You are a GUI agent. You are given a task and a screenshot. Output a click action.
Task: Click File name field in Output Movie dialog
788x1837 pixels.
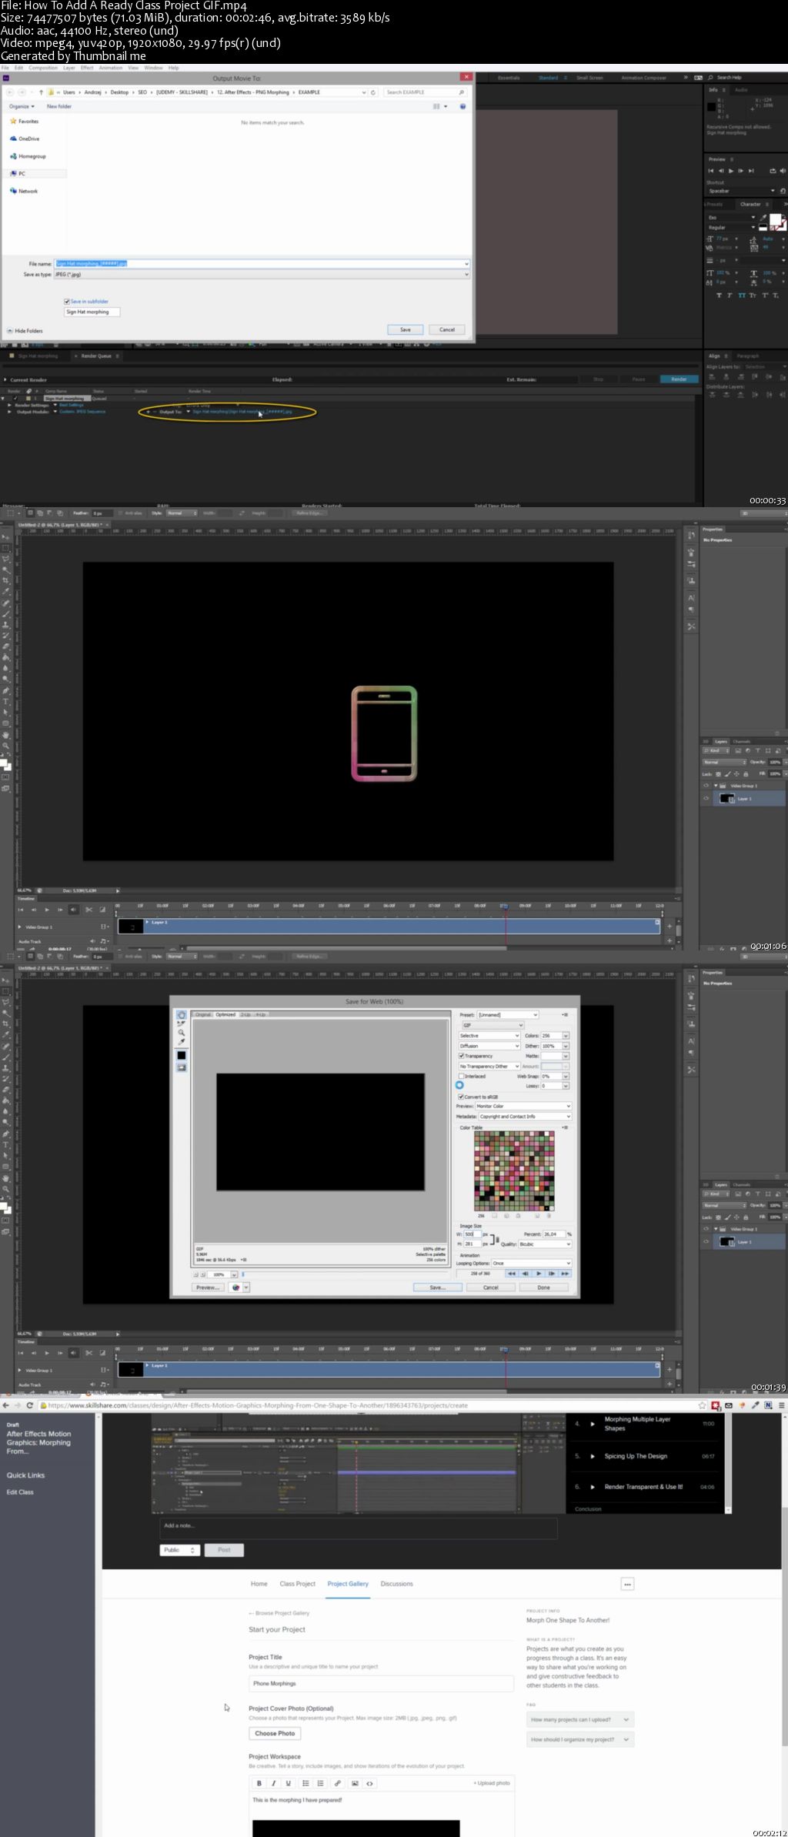tap(262, 263)
